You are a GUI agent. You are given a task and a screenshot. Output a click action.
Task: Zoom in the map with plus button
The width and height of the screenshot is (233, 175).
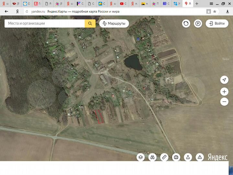pos(224,91)
